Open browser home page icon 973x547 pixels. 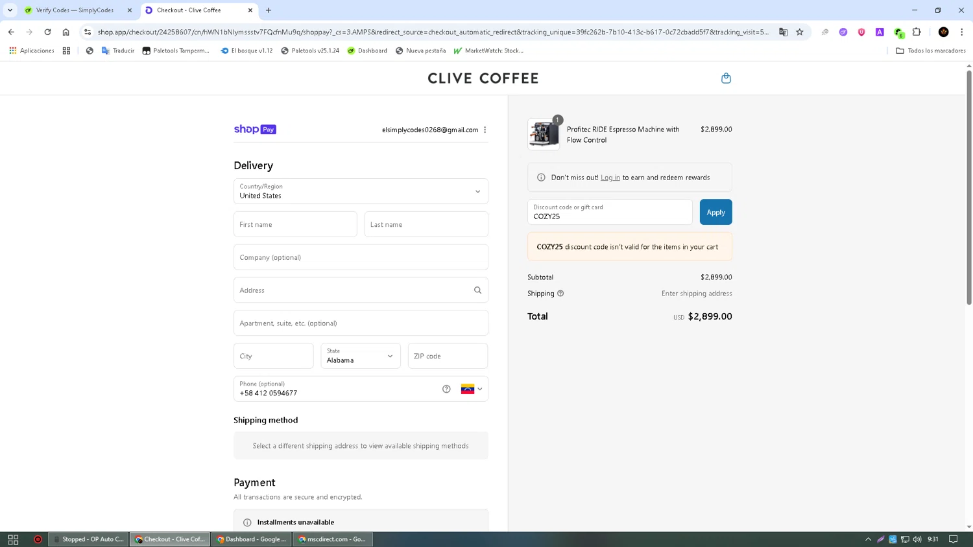pyautogui.click(x=66, y=32)
